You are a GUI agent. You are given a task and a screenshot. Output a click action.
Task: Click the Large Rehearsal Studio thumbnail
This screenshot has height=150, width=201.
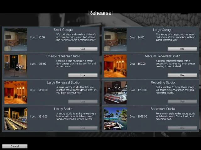tap(15, 92)
